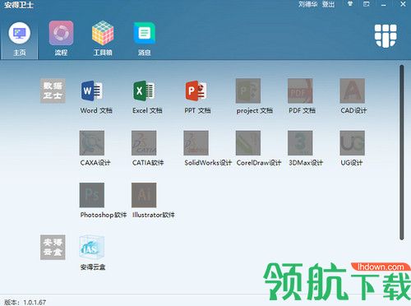Image resolution: width=411 pixels, height=306 pixels.
Task: Close the 安得卫士 window
Action: click(x=403, y=4)
